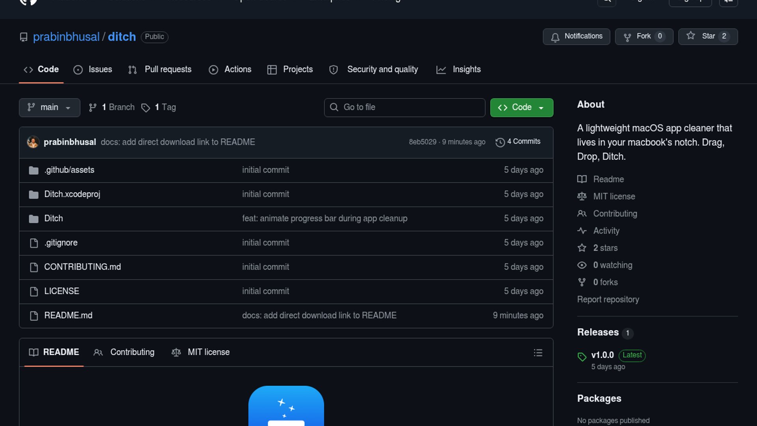
Task: Click the star icon beside 2 stars
Action: [x=582, y=248]
